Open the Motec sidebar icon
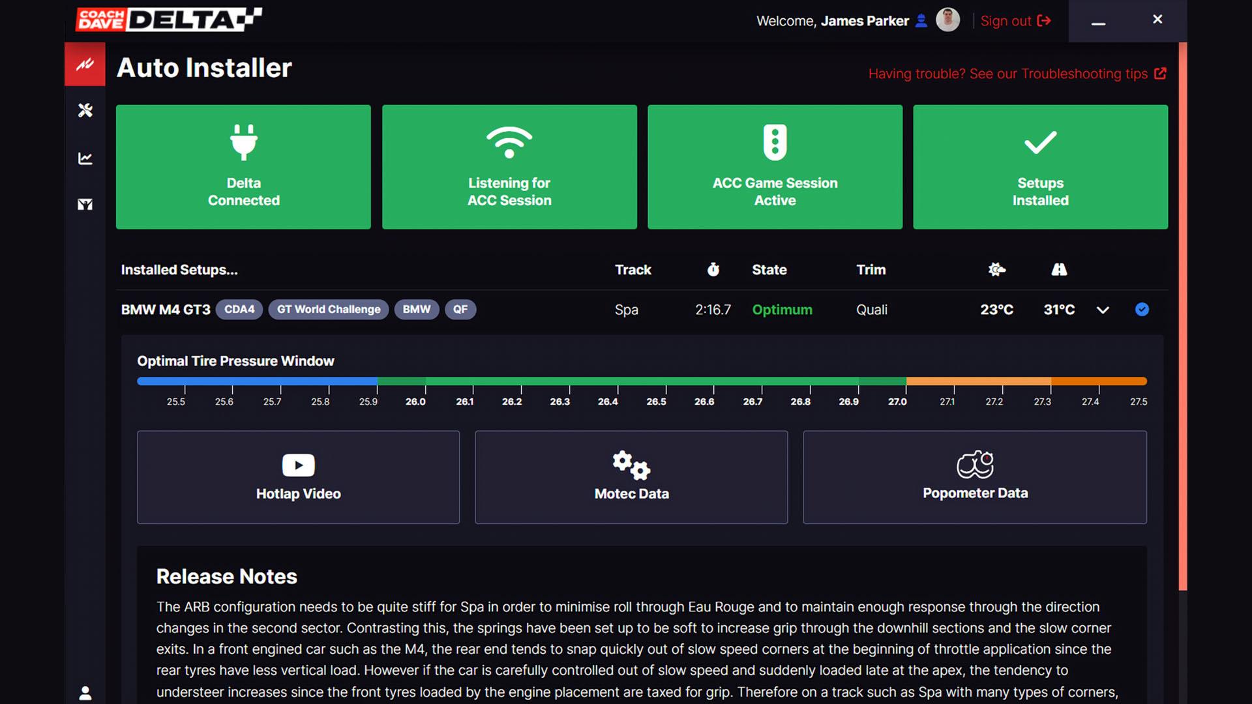 tap(85, 205)
